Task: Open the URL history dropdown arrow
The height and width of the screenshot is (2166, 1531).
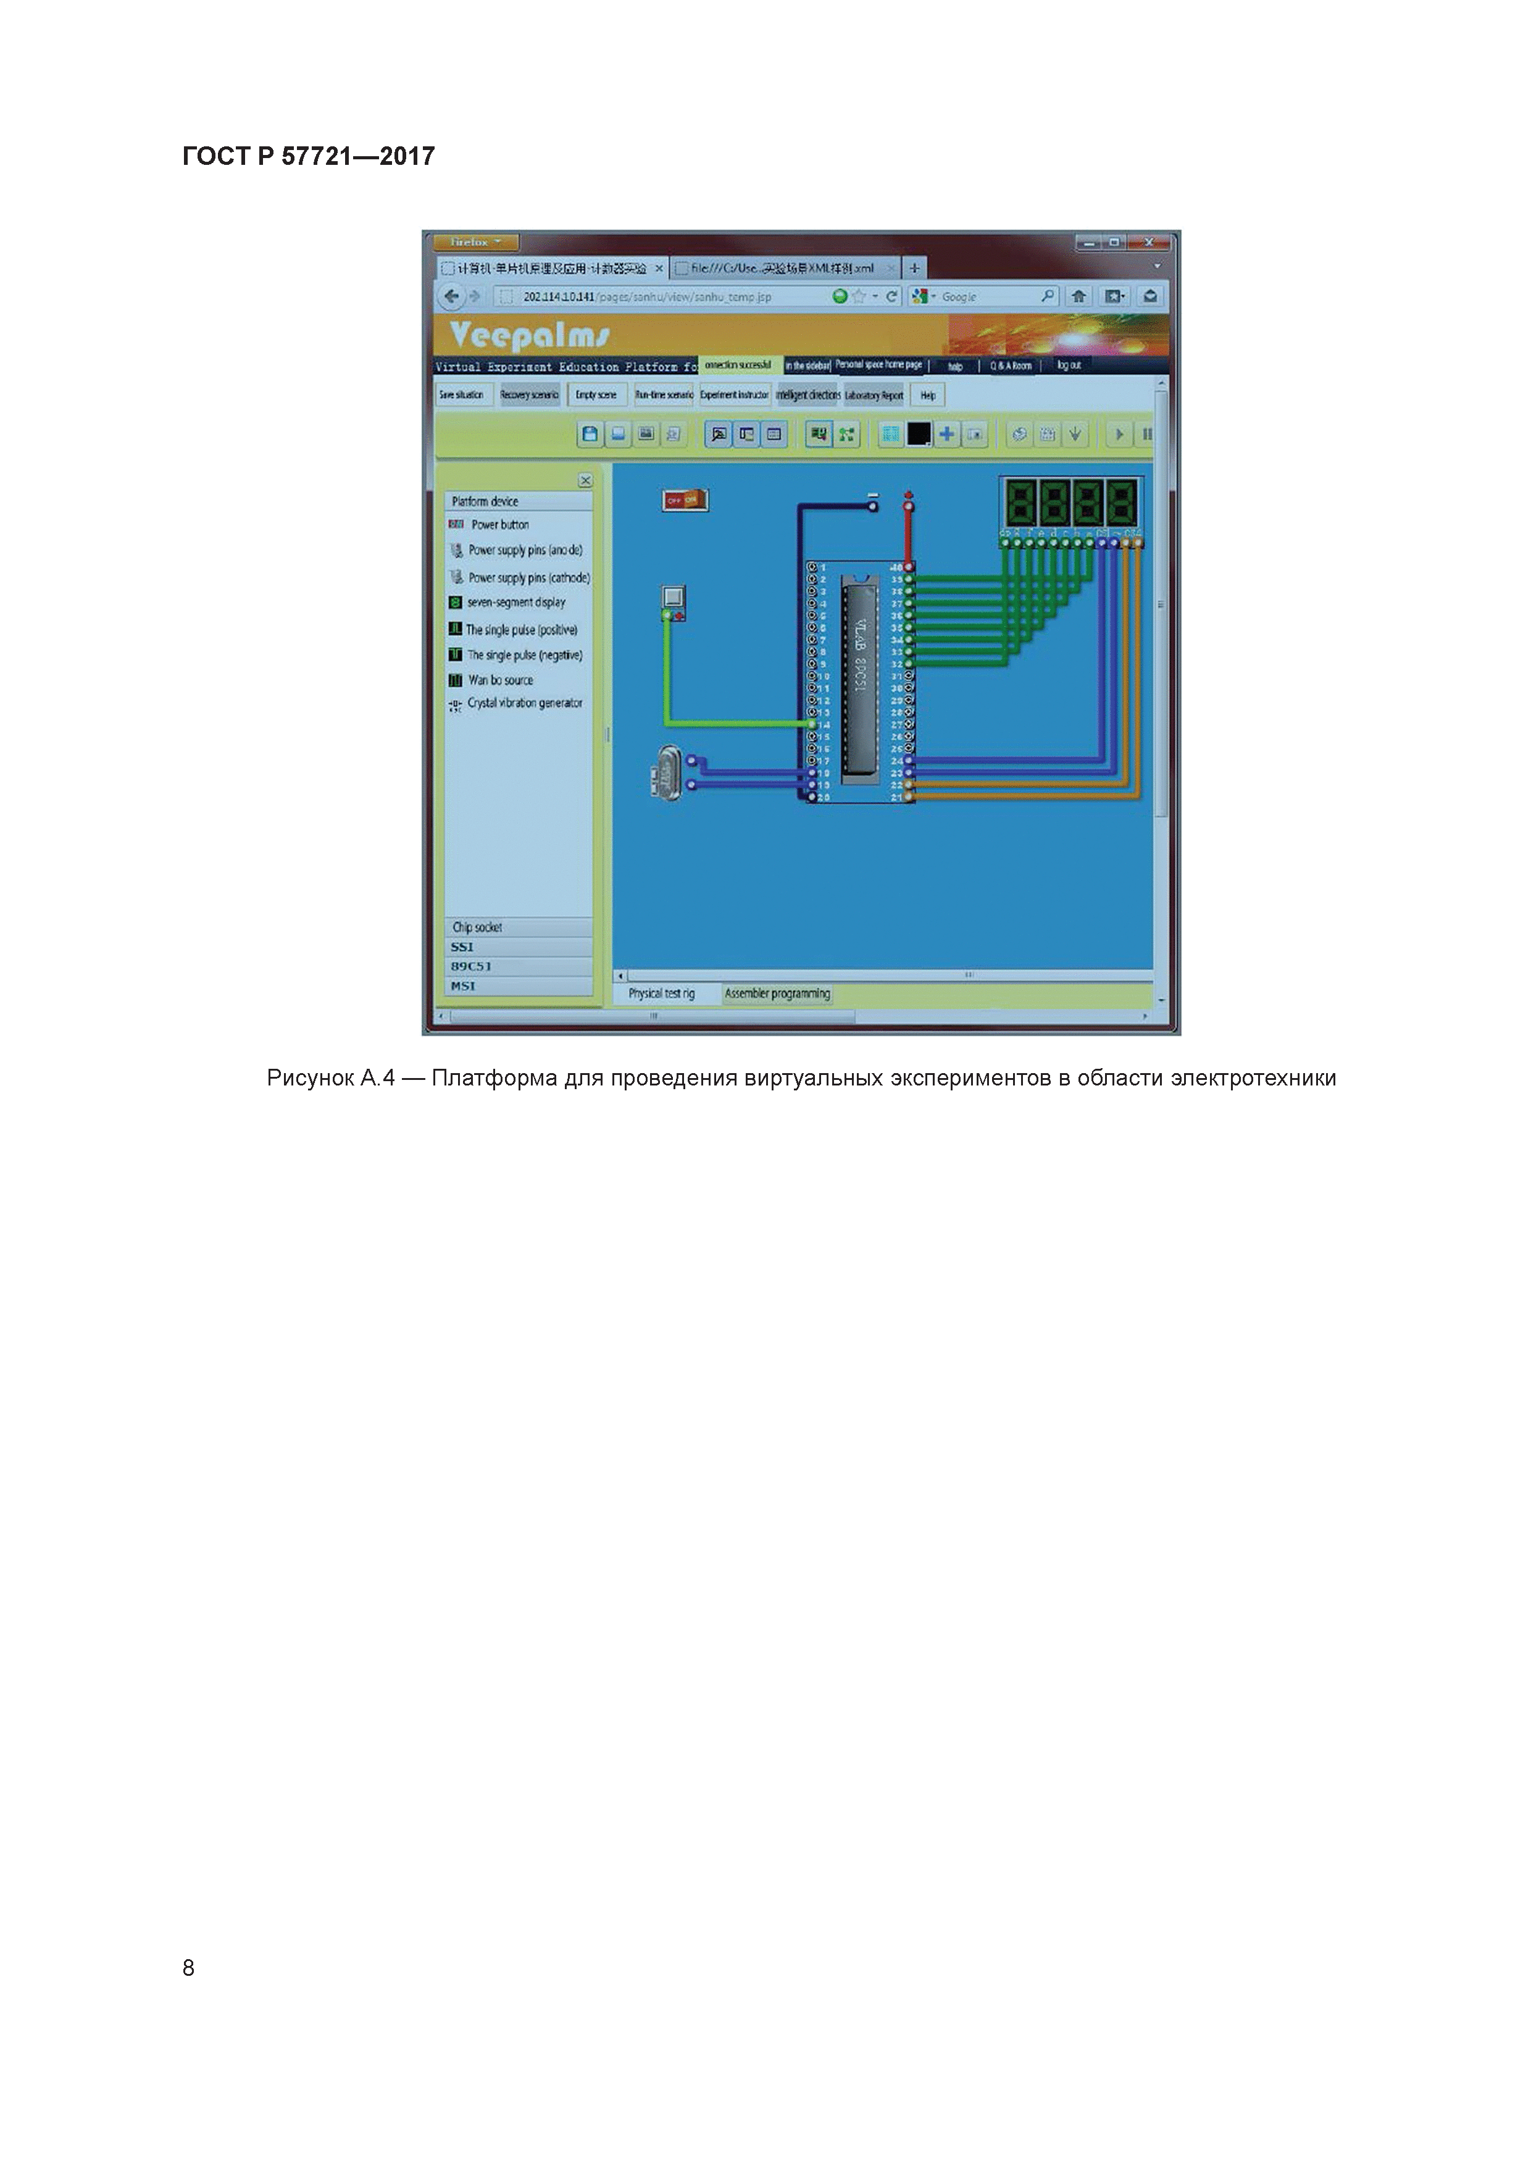Action: click(875, 296)
